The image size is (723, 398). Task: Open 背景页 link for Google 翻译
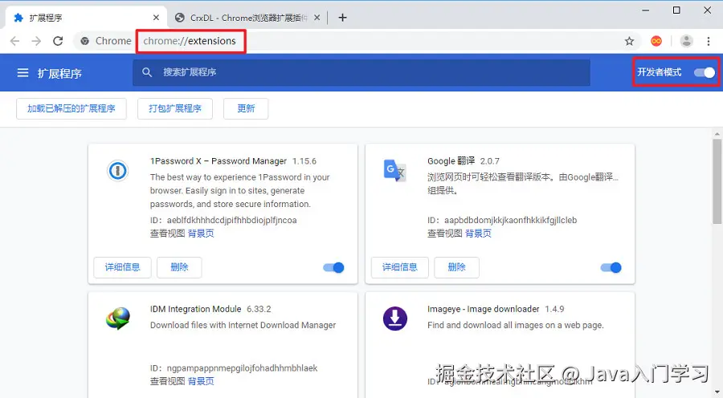point(478,234)
